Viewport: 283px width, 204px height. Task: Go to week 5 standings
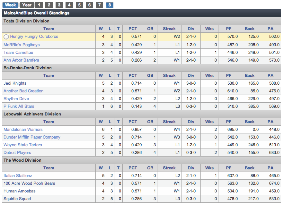[x=79, y=5]
